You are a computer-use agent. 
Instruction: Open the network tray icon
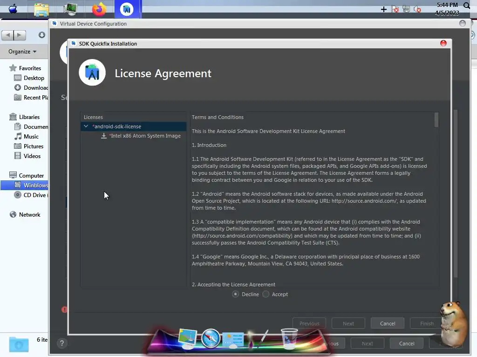click(406, 9)
